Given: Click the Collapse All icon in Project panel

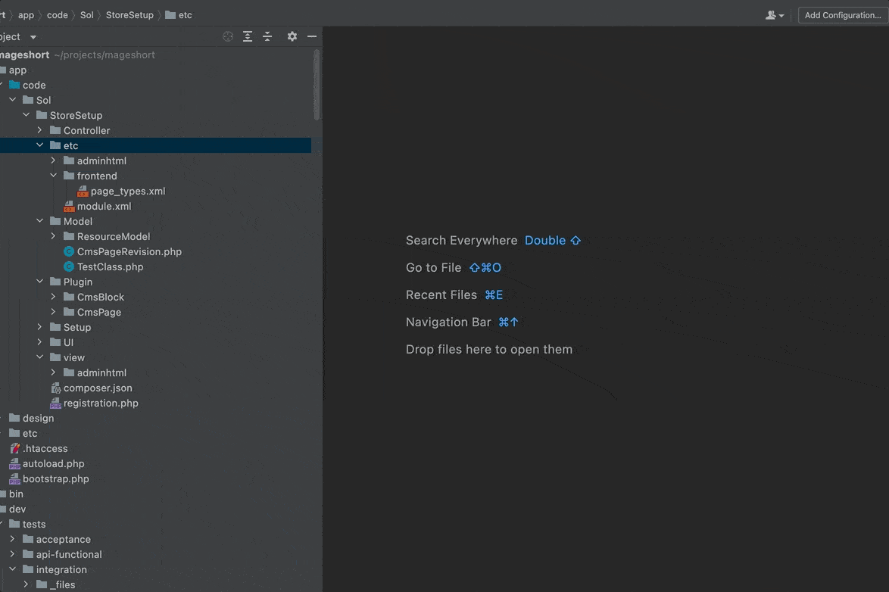Looking at the screenshot, I should pos(267,36).
